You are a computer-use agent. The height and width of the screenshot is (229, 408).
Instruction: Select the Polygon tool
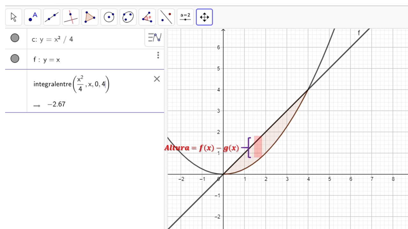pos(90,17)
